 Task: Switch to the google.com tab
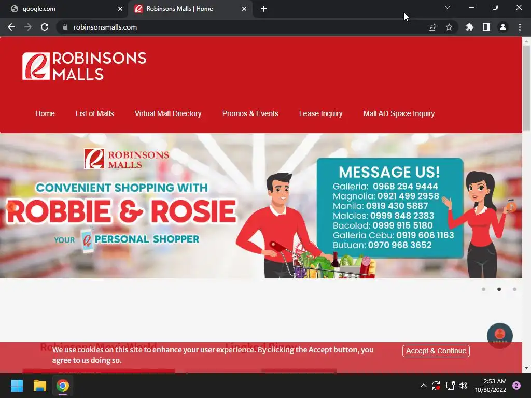pos(64,9)
